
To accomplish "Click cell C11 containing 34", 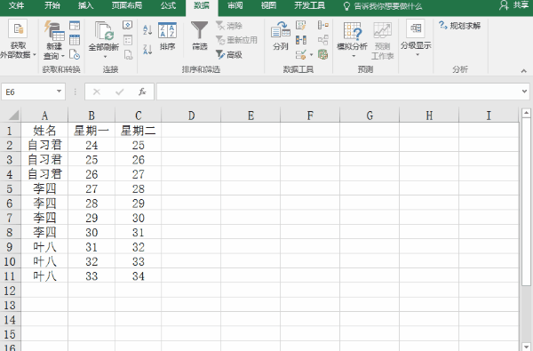I will (138, 275).
